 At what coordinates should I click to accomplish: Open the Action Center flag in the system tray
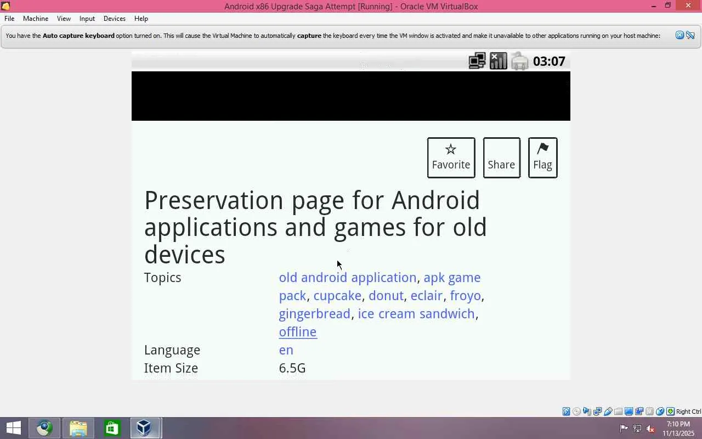624,429
